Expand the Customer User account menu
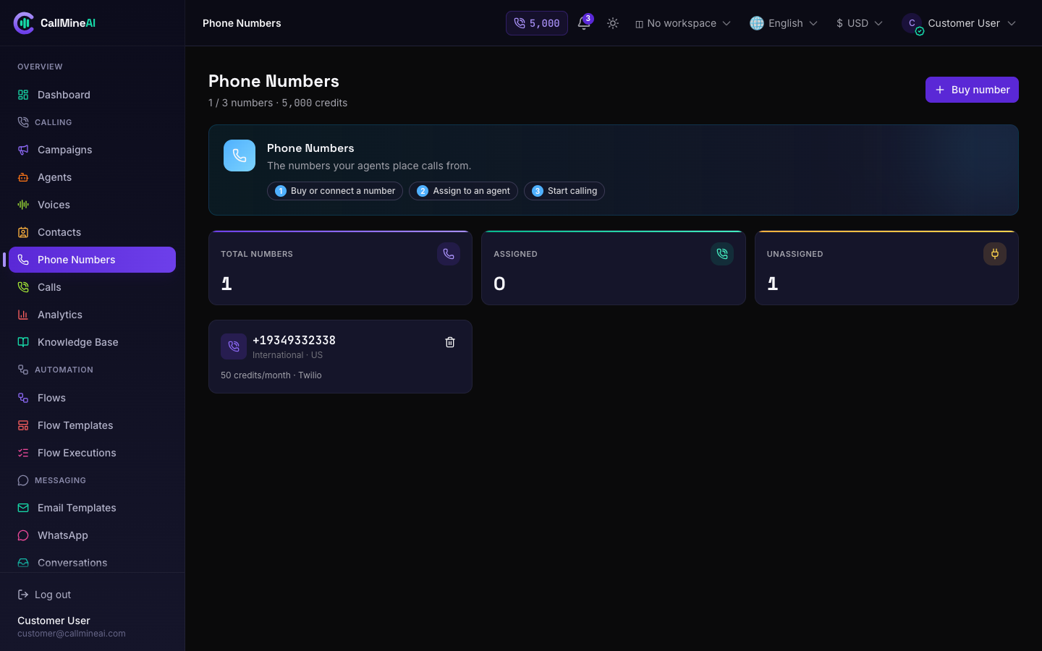Image resolution: width=1042 pixels, height=651 pixels. pyautogui.click(x=959, y=23)
